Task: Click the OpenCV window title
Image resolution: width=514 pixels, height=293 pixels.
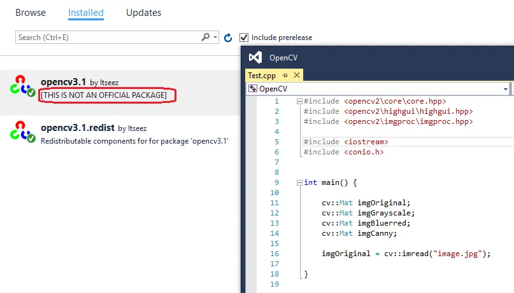Action: [283, 58]
